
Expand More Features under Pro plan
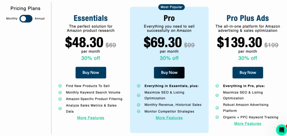click(x=169, y=118)
